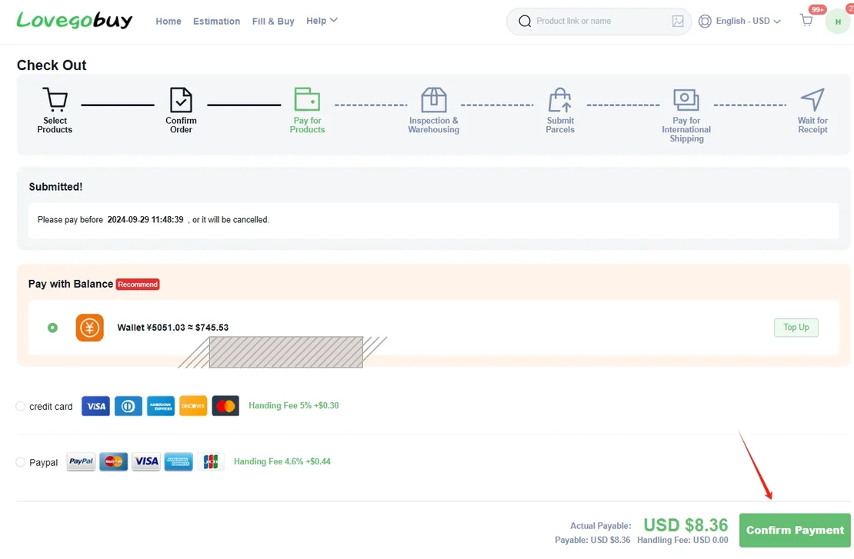The height and width of the screenshot is (559, 854).
Task: Click the Confirm Order document step icon
Action: (x=181, y=100)
